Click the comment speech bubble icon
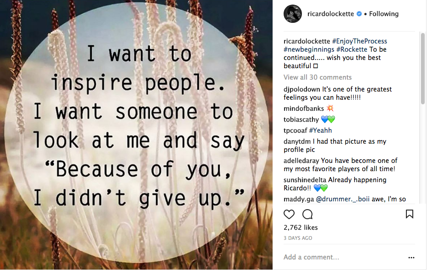427x270 pixels. 307,214
